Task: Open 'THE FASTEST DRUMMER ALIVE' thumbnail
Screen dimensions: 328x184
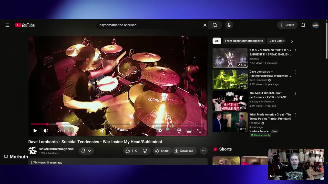Action: tap(230, 101)
